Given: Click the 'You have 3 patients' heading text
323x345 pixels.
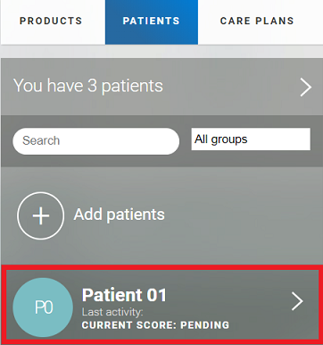Looking at the screenshot, I should [88, 86].
